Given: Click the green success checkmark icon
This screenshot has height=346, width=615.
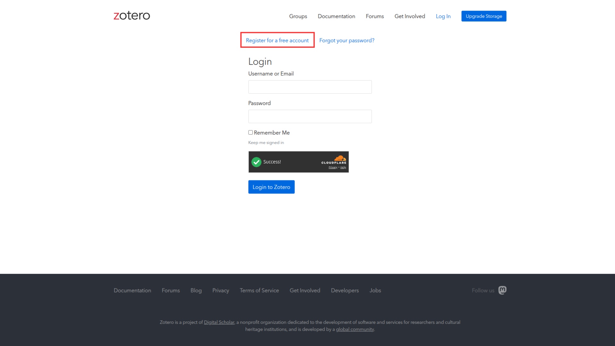Looking at the screenshot, I should point(256,162).
